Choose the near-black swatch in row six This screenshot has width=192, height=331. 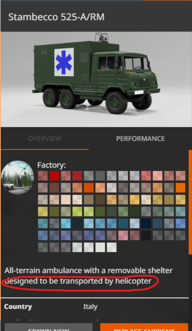[146, 235]
